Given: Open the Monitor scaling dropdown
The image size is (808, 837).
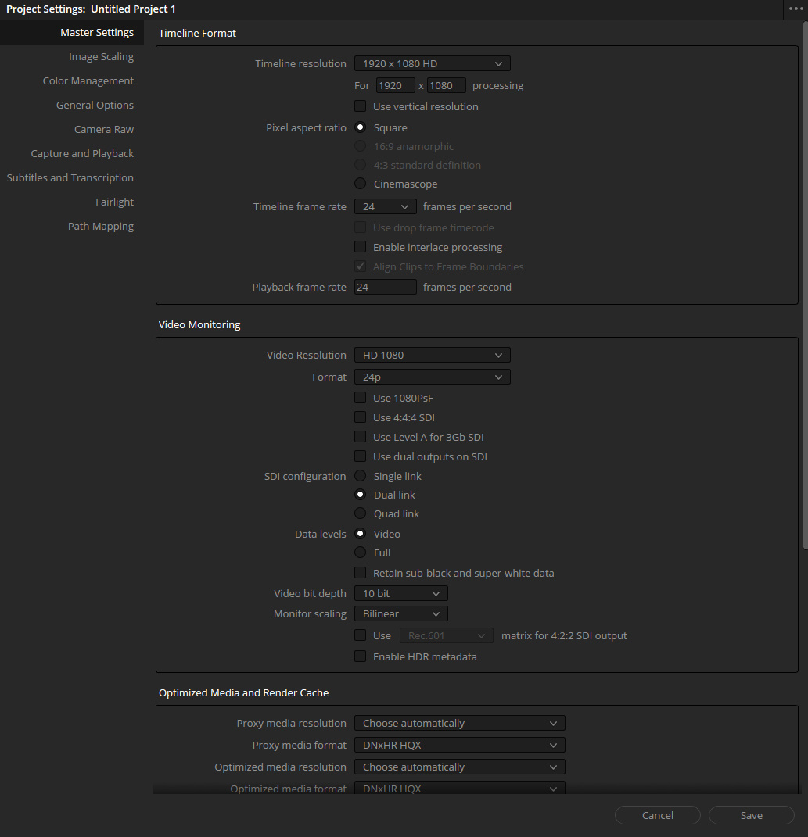Looking at the screenshot, I should point(400,613).
